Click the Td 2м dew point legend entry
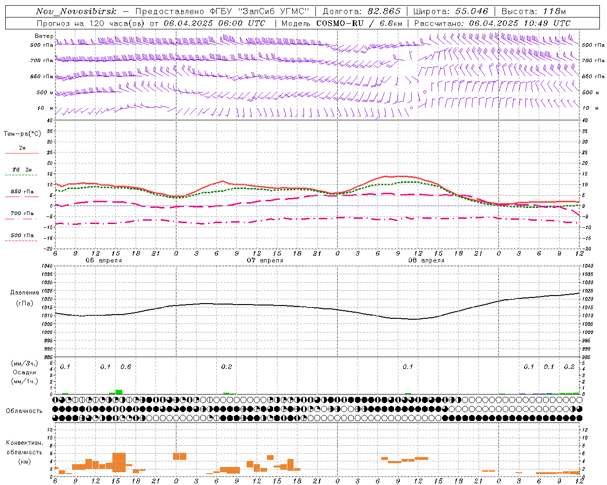This screenshot has width=607, height=485. point(22,170)
